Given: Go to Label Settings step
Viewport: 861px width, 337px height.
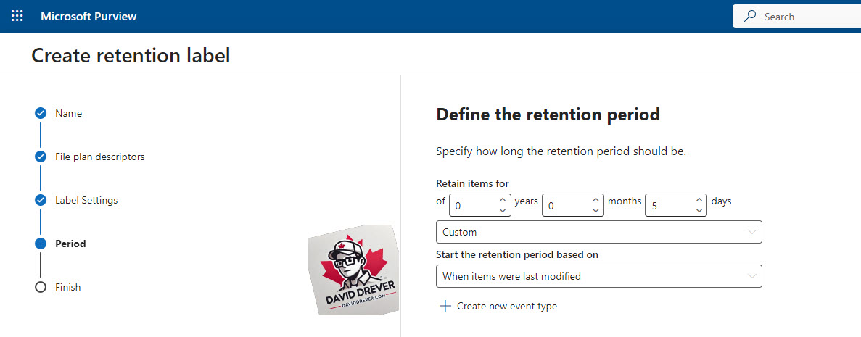Looking at the screenshot, I should 86,200.
